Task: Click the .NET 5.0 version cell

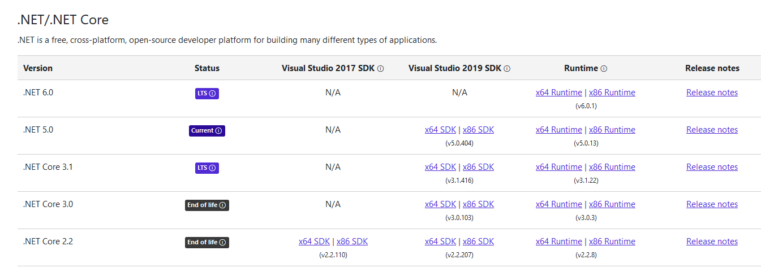Action: click(38, 130)
